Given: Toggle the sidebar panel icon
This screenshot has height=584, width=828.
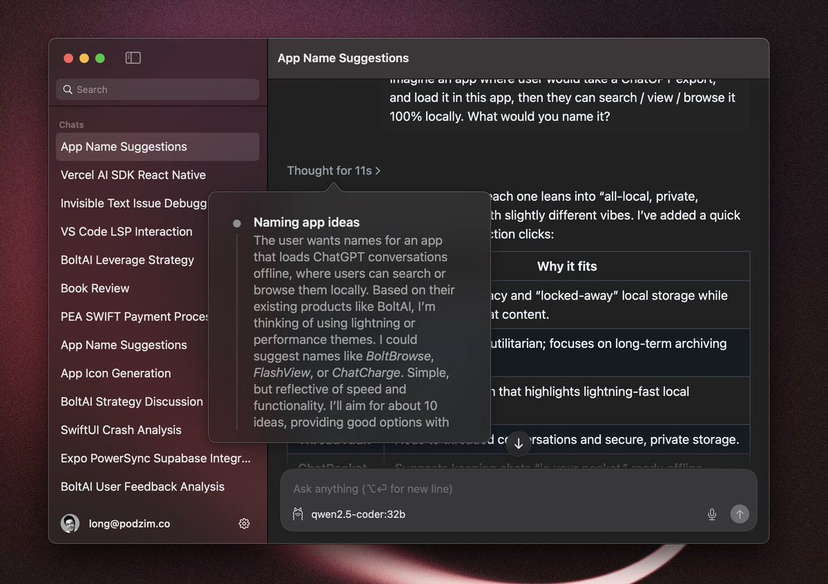Looking at the screenshot, I should pyautogui.click(x=133, y=57).
